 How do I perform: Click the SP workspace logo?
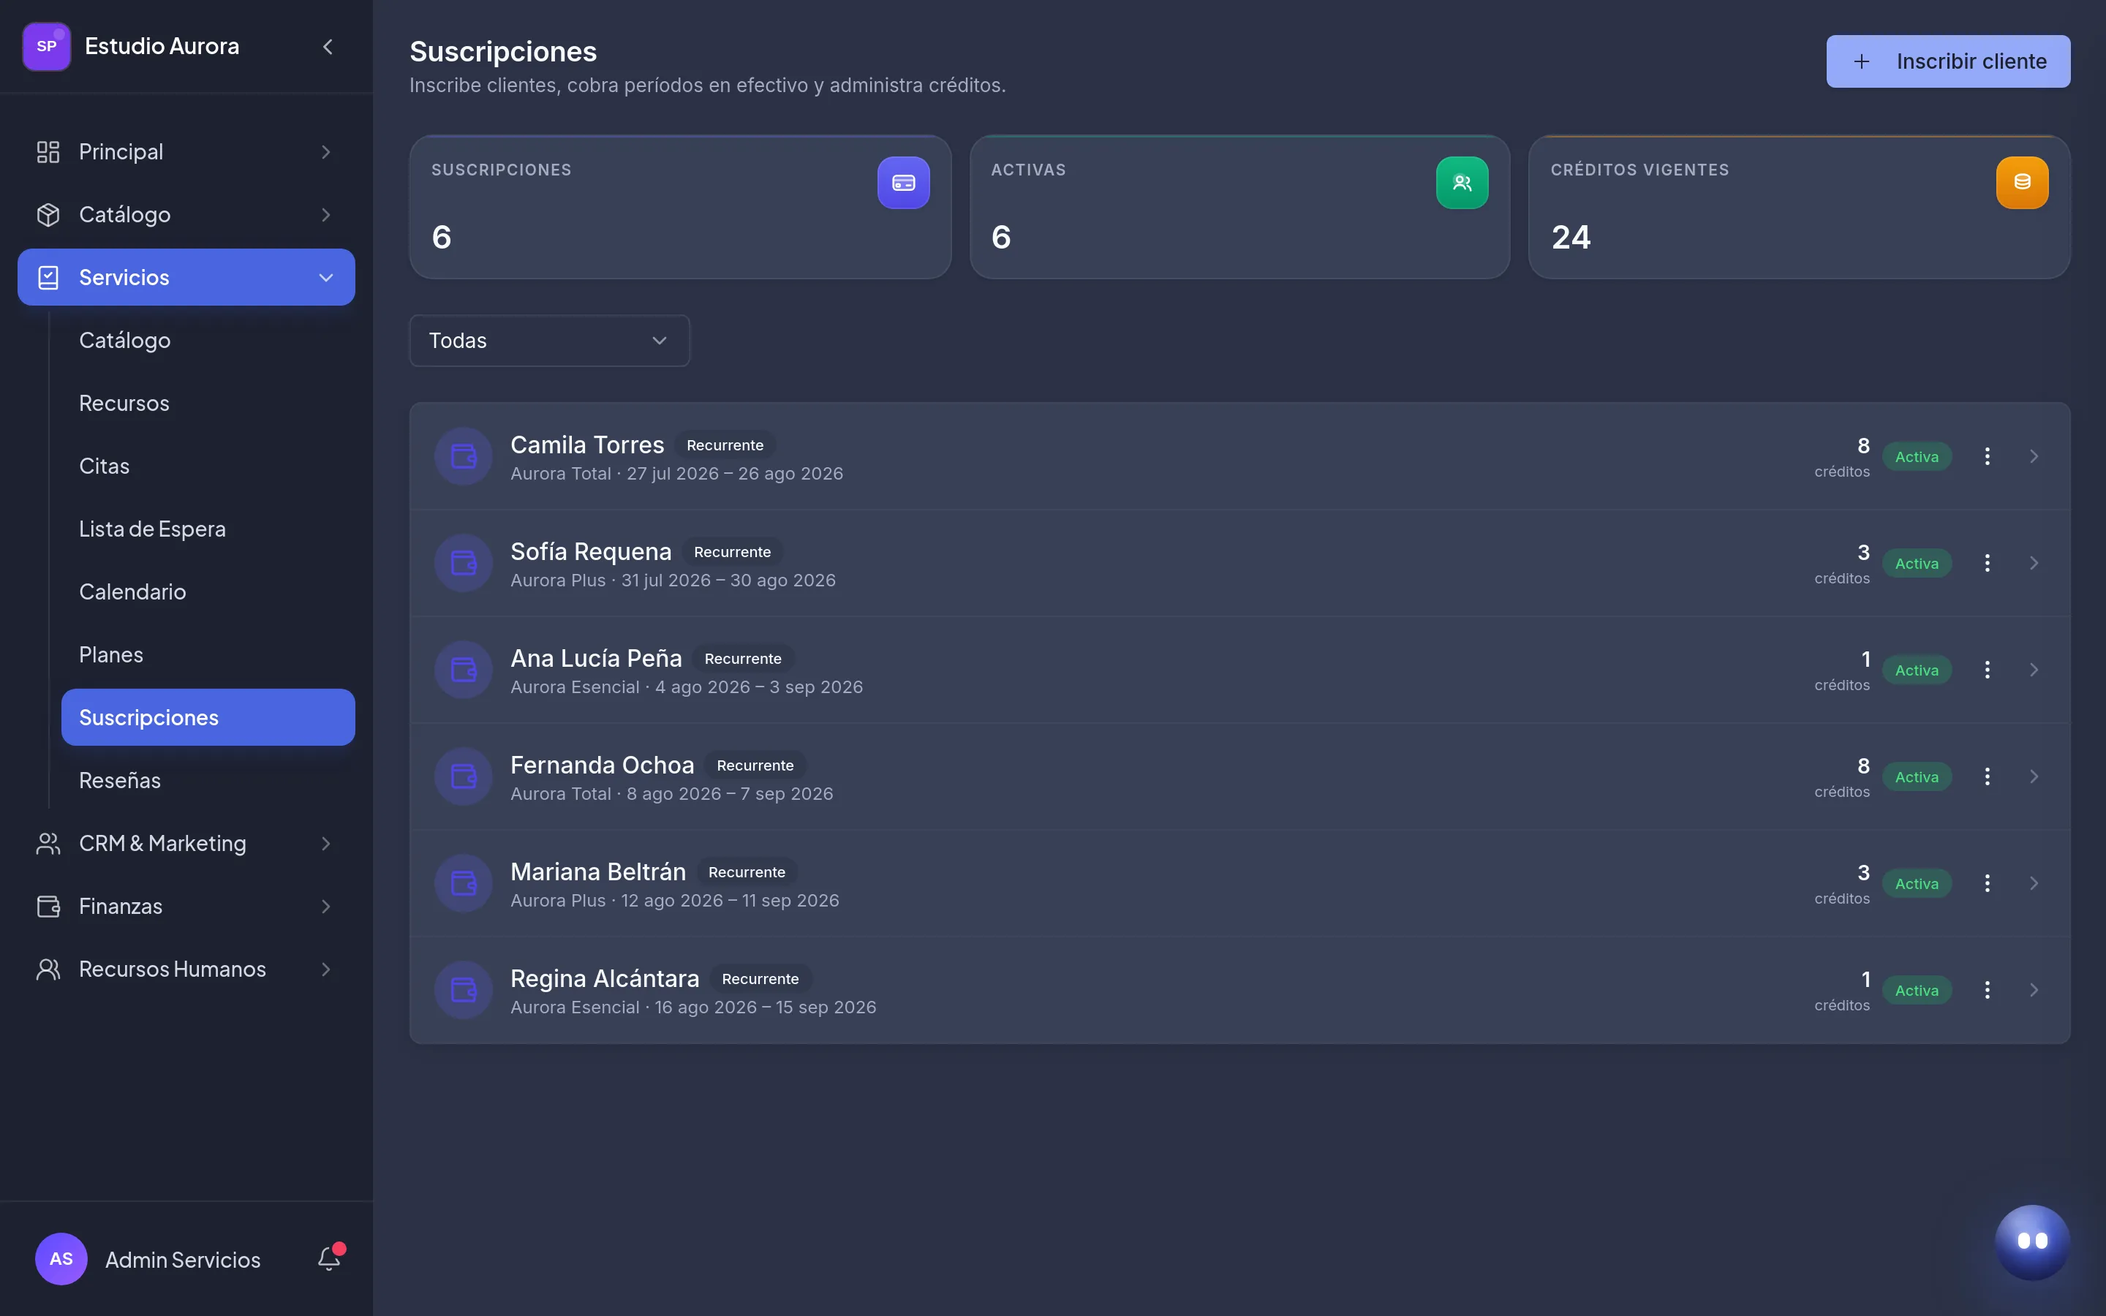pyautogui.click(x=46, y=47)
